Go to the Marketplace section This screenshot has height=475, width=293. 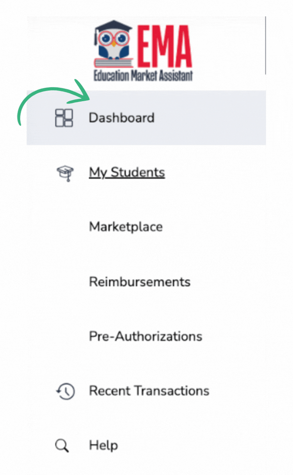(126, 227)
